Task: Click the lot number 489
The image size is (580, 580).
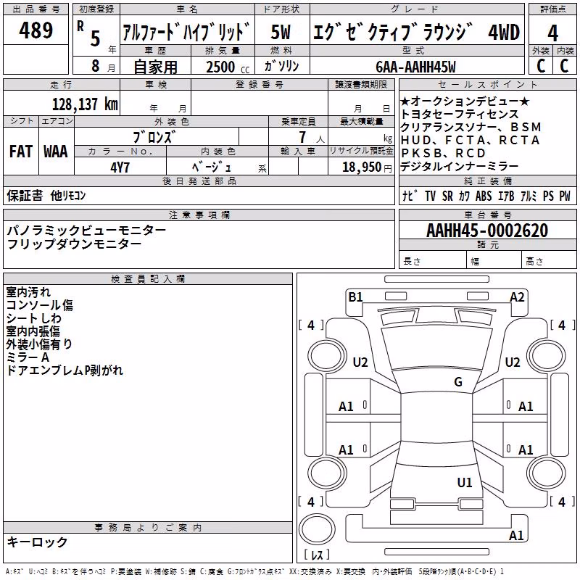Action: point(36,30)
